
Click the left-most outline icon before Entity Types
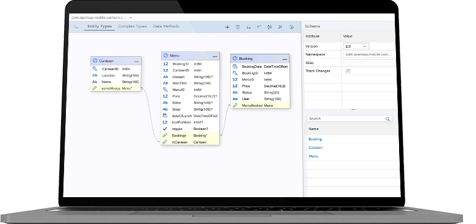tap(76, 27)
